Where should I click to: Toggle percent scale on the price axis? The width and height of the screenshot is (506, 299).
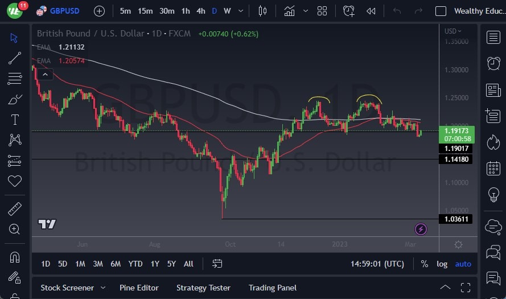(424, 264)
